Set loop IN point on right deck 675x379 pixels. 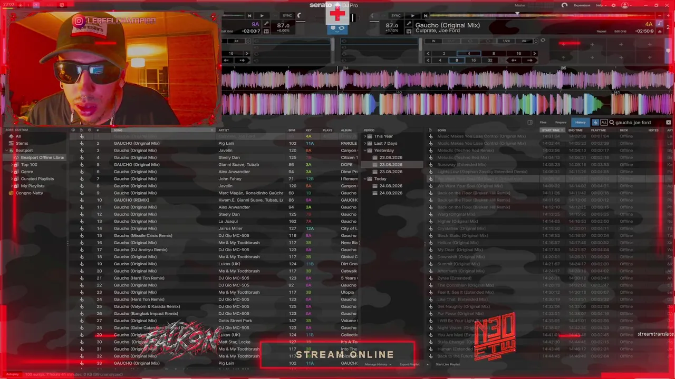pyautogui.click(x=433, y=41)
